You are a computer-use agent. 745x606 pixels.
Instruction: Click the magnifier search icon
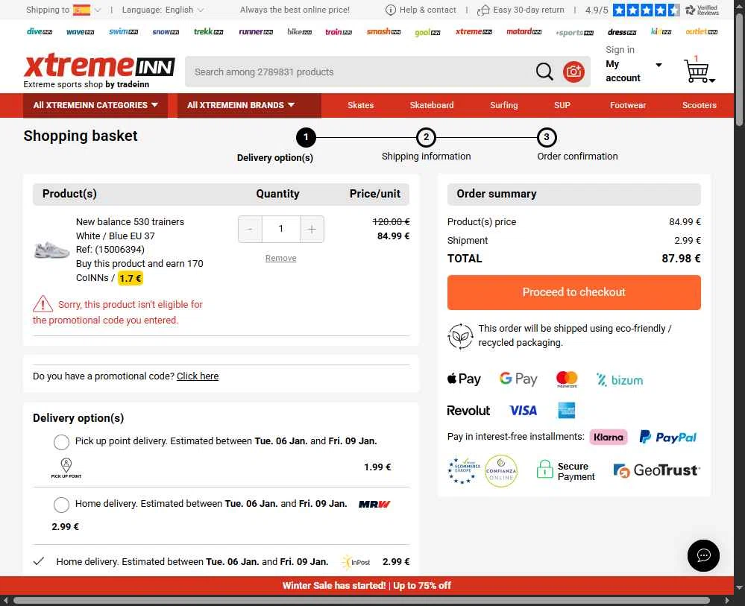544,72
